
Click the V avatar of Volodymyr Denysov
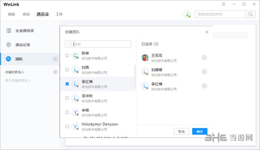click(75, 127)
